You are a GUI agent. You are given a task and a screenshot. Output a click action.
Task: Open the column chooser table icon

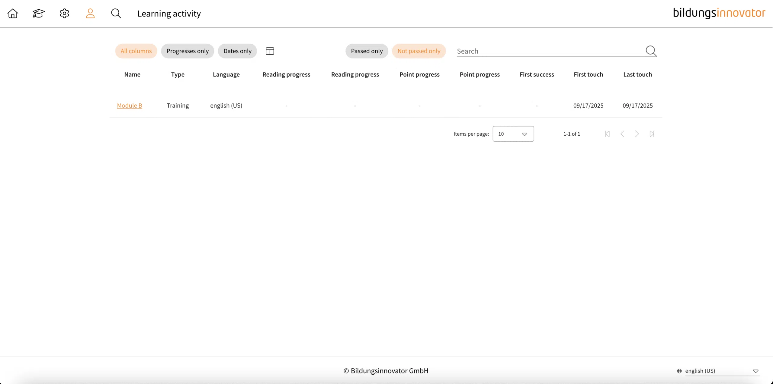pyautogui.click(x=270, y=51)
